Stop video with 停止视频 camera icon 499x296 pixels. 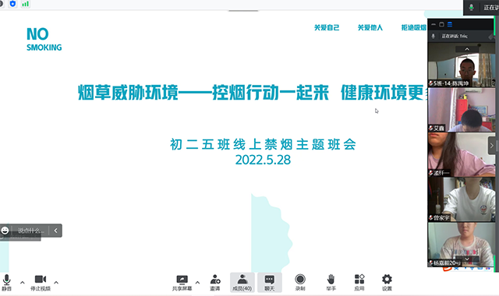[41, 283]
